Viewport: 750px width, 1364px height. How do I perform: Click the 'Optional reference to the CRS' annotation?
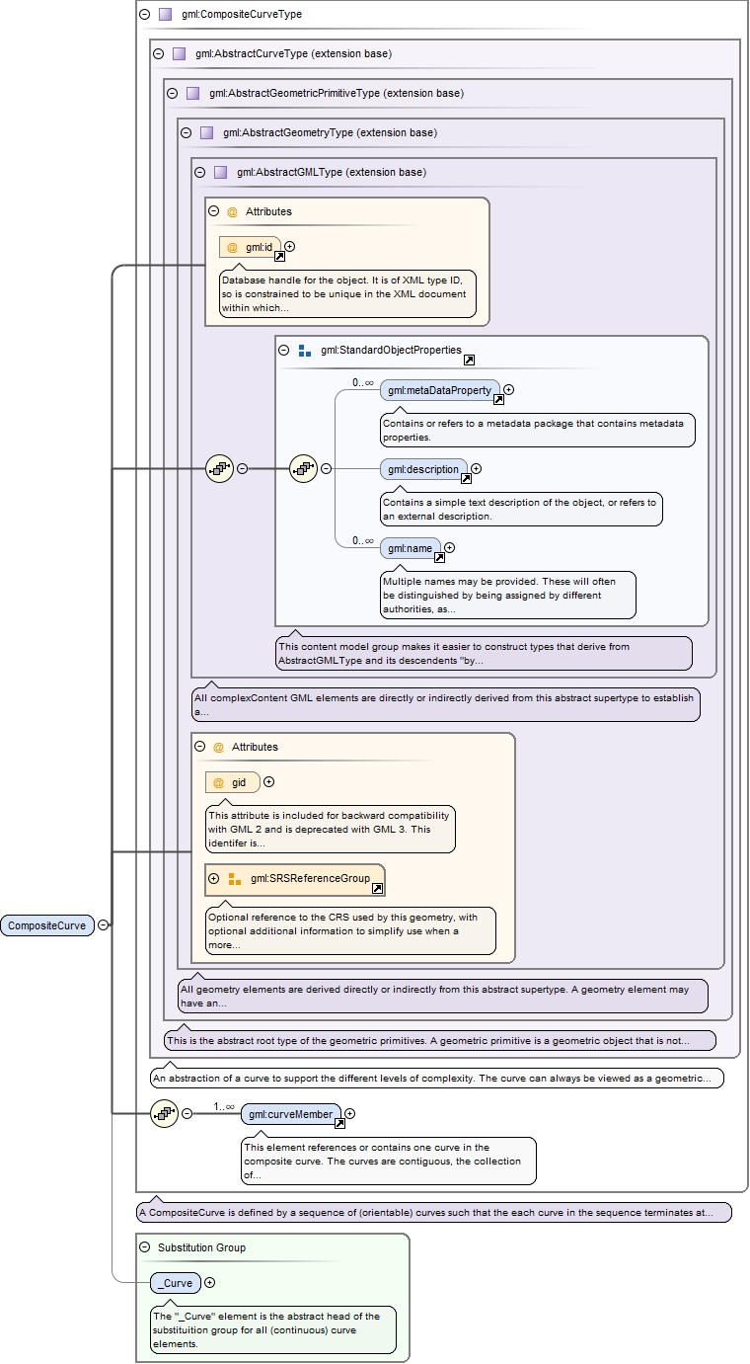350,930
